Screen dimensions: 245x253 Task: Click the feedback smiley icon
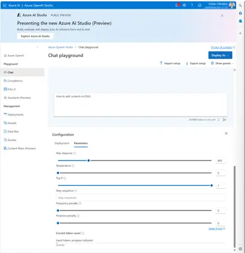tap(199, 5)
